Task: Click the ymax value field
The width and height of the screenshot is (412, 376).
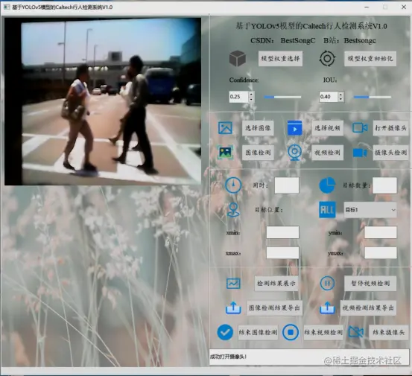Action: [381, 253]
